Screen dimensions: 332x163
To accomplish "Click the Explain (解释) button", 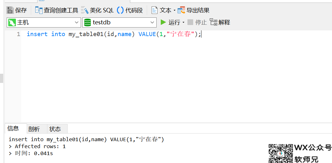I will click(220, 22).
